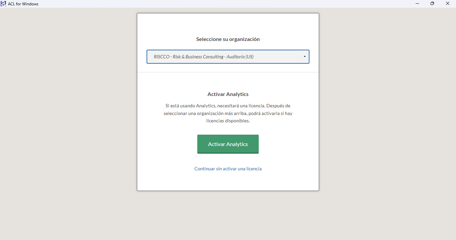Image resolution: width=456 pixels, height=240 pixels.
Task: Click the ACL for Windows app icon
Action: [x=4, y=4]
